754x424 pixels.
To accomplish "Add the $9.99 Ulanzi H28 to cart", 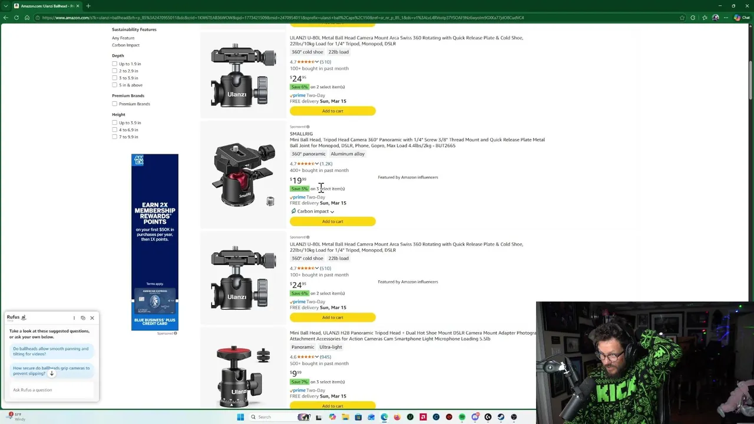I will (x=332, y=405).
